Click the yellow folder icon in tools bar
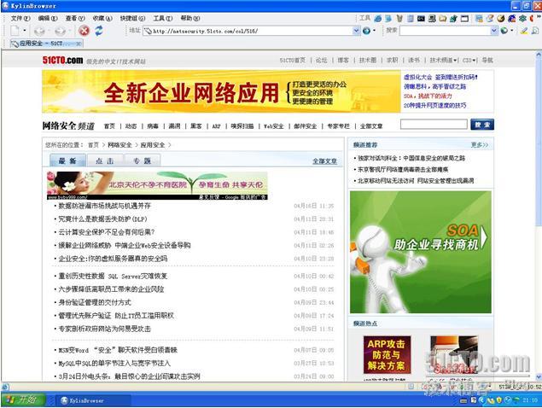The width and height of the screenshot is (542, 408). coord(442,19)
